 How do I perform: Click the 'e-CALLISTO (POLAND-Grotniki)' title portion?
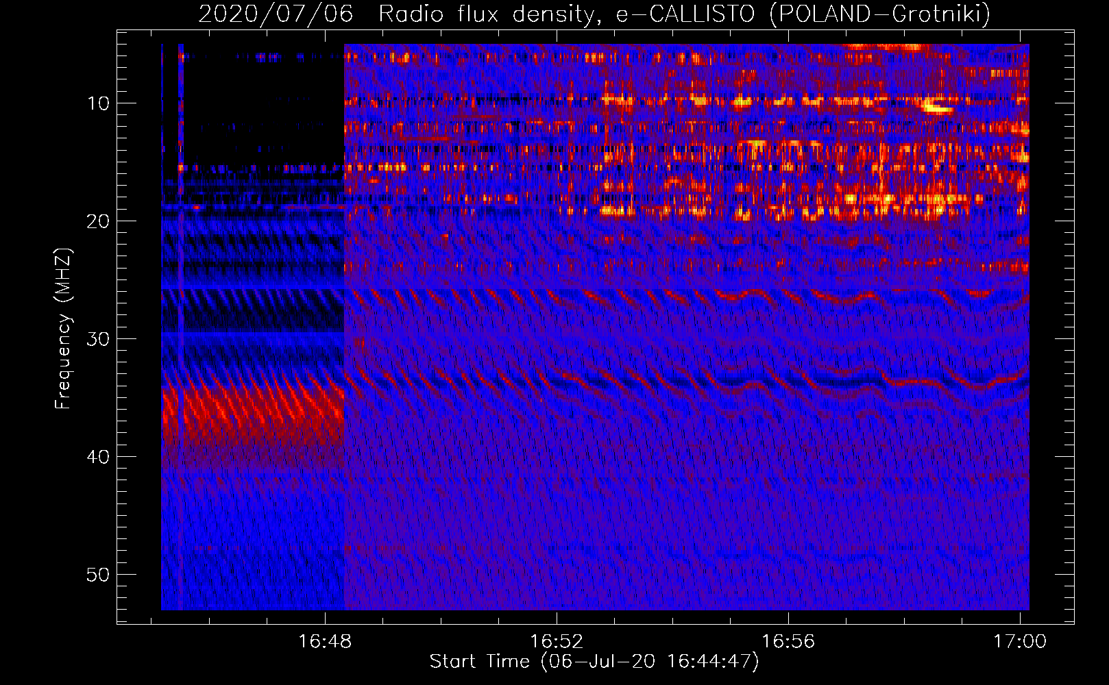point(803,14)
